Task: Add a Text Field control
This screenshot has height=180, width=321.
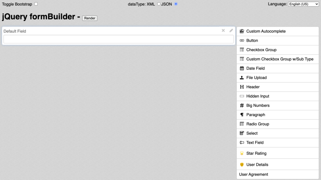Action: click(278, 142)
